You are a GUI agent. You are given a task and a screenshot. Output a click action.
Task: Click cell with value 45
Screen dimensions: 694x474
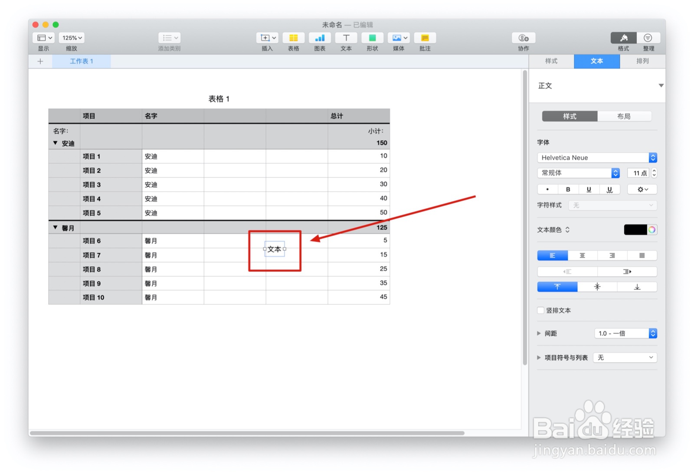(359, 297)
